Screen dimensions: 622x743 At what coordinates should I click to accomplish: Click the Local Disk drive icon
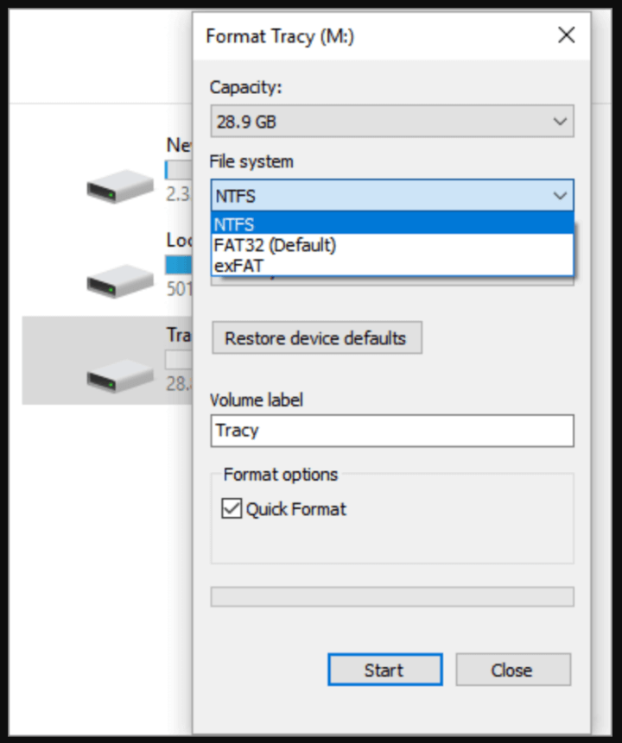tap(119, 280)
